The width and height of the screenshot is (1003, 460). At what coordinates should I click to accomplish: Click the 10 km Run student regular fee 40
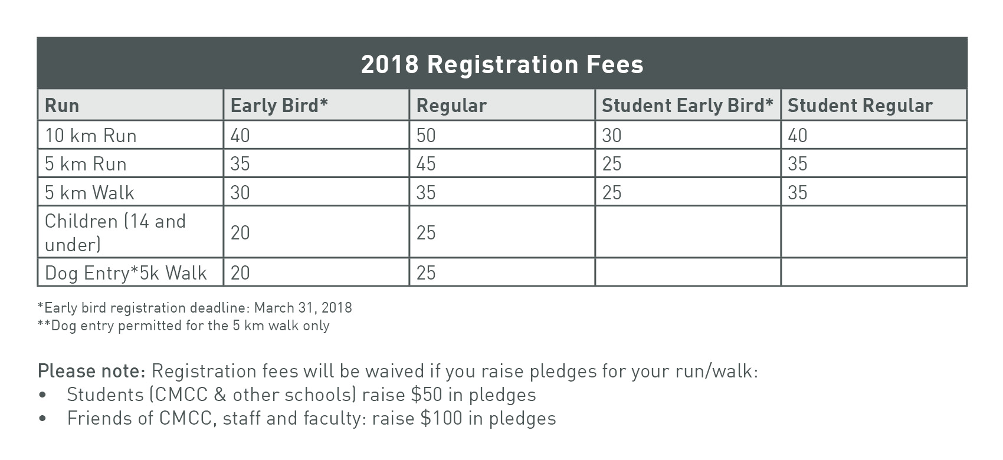798,136
